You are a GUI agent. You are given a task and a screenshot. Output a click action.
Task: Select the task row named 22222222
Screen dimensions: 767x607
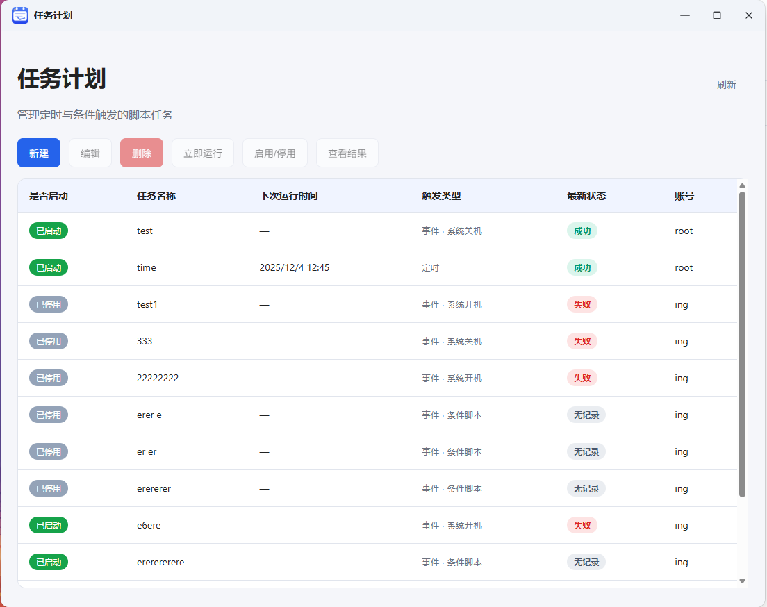tap(313, 378)
